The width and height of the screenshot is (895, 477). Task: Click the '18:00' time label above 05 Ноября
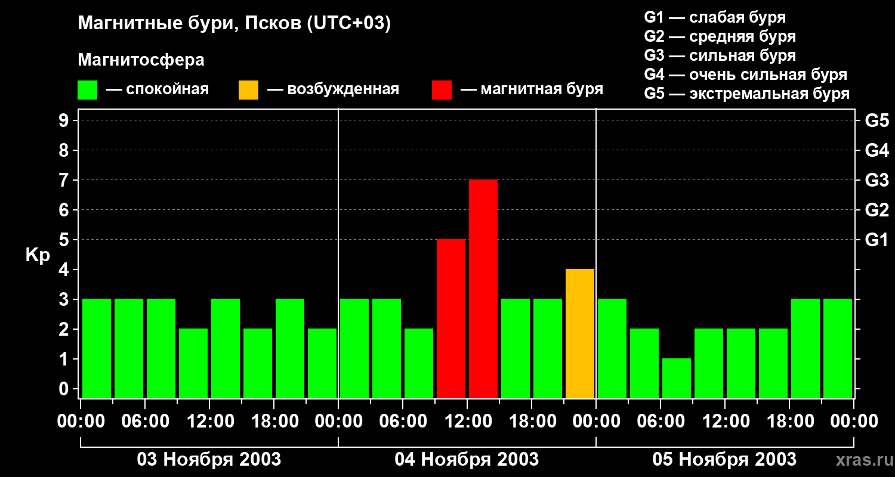pos(789,422)
